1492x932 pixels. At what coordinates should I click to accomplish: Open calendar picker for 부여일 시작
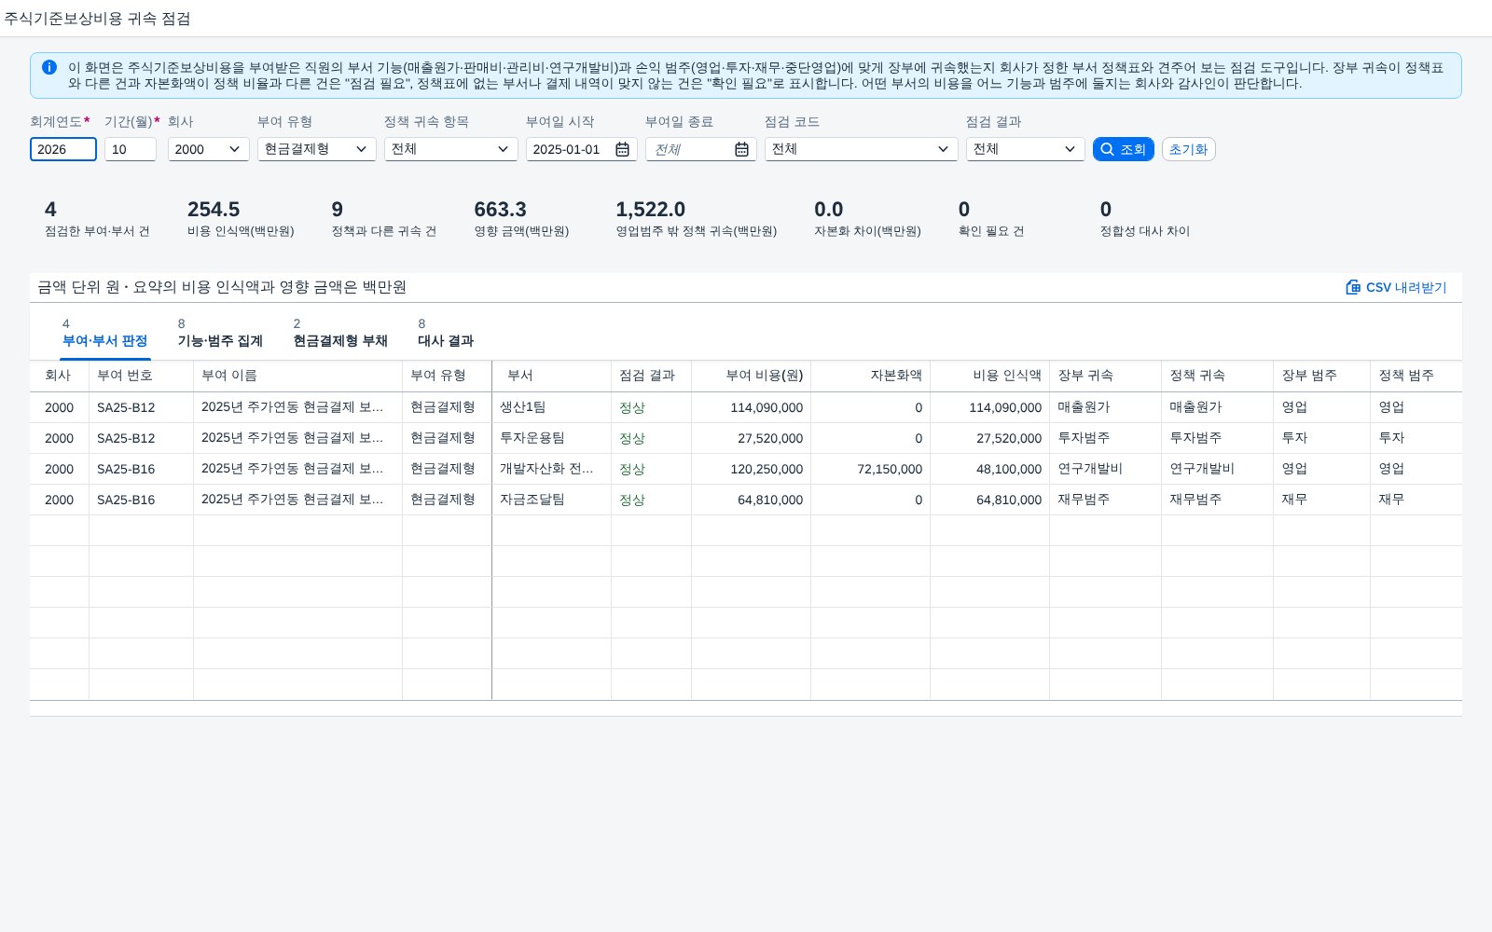622,149
